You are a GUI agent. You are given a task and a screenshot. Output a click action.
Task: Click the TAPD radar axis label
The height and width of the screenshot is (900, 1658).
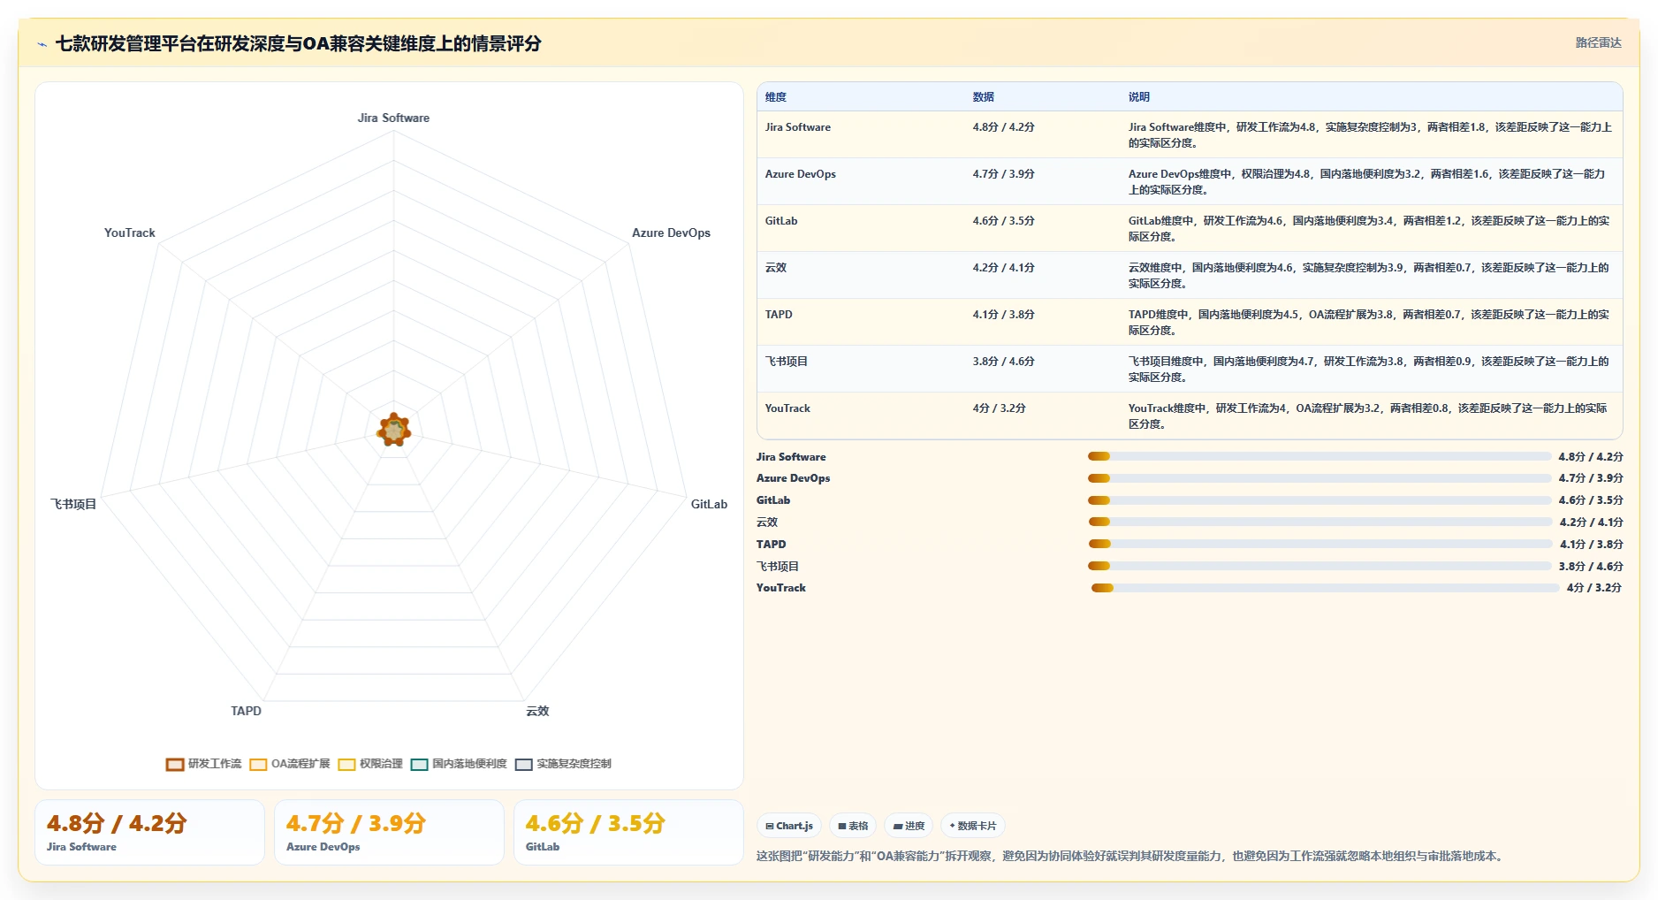point(246,711)
